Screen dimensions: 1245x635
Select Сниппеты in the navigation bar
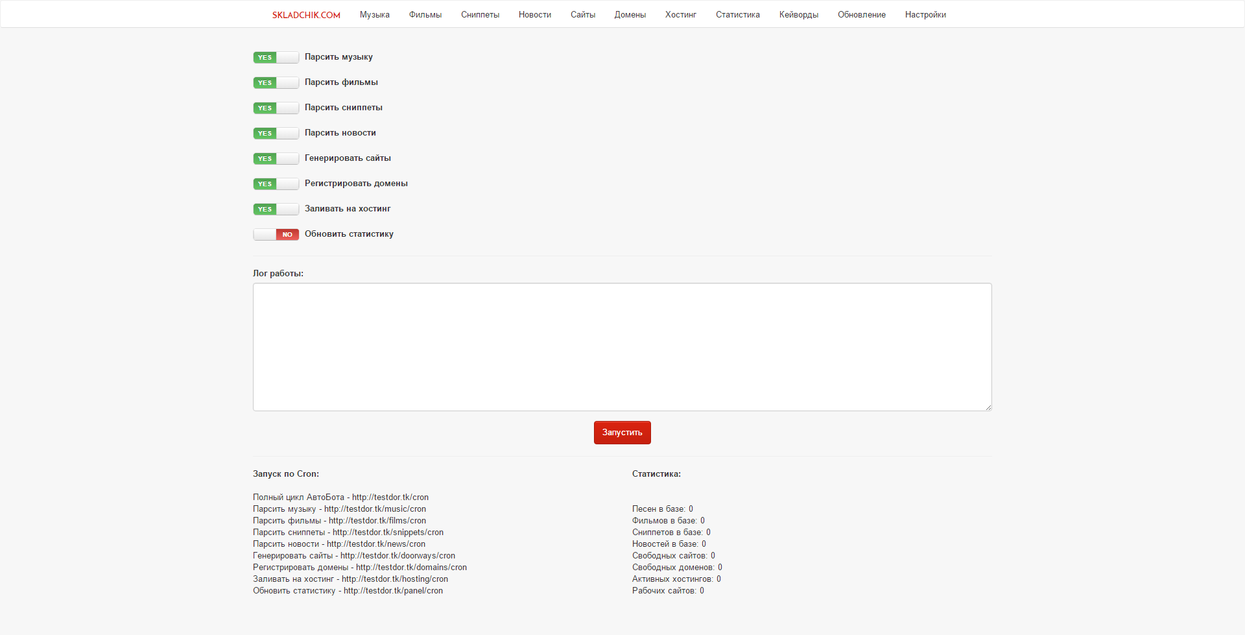(480, 15)
